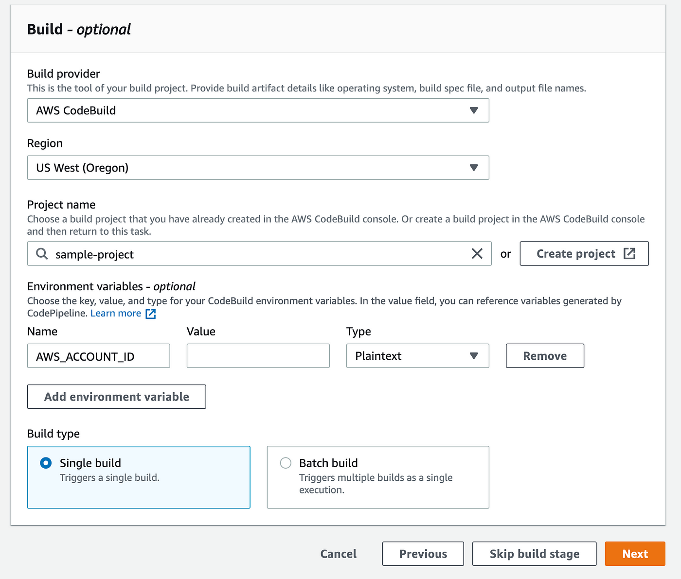Select the Single build radio option

[46, 463]
